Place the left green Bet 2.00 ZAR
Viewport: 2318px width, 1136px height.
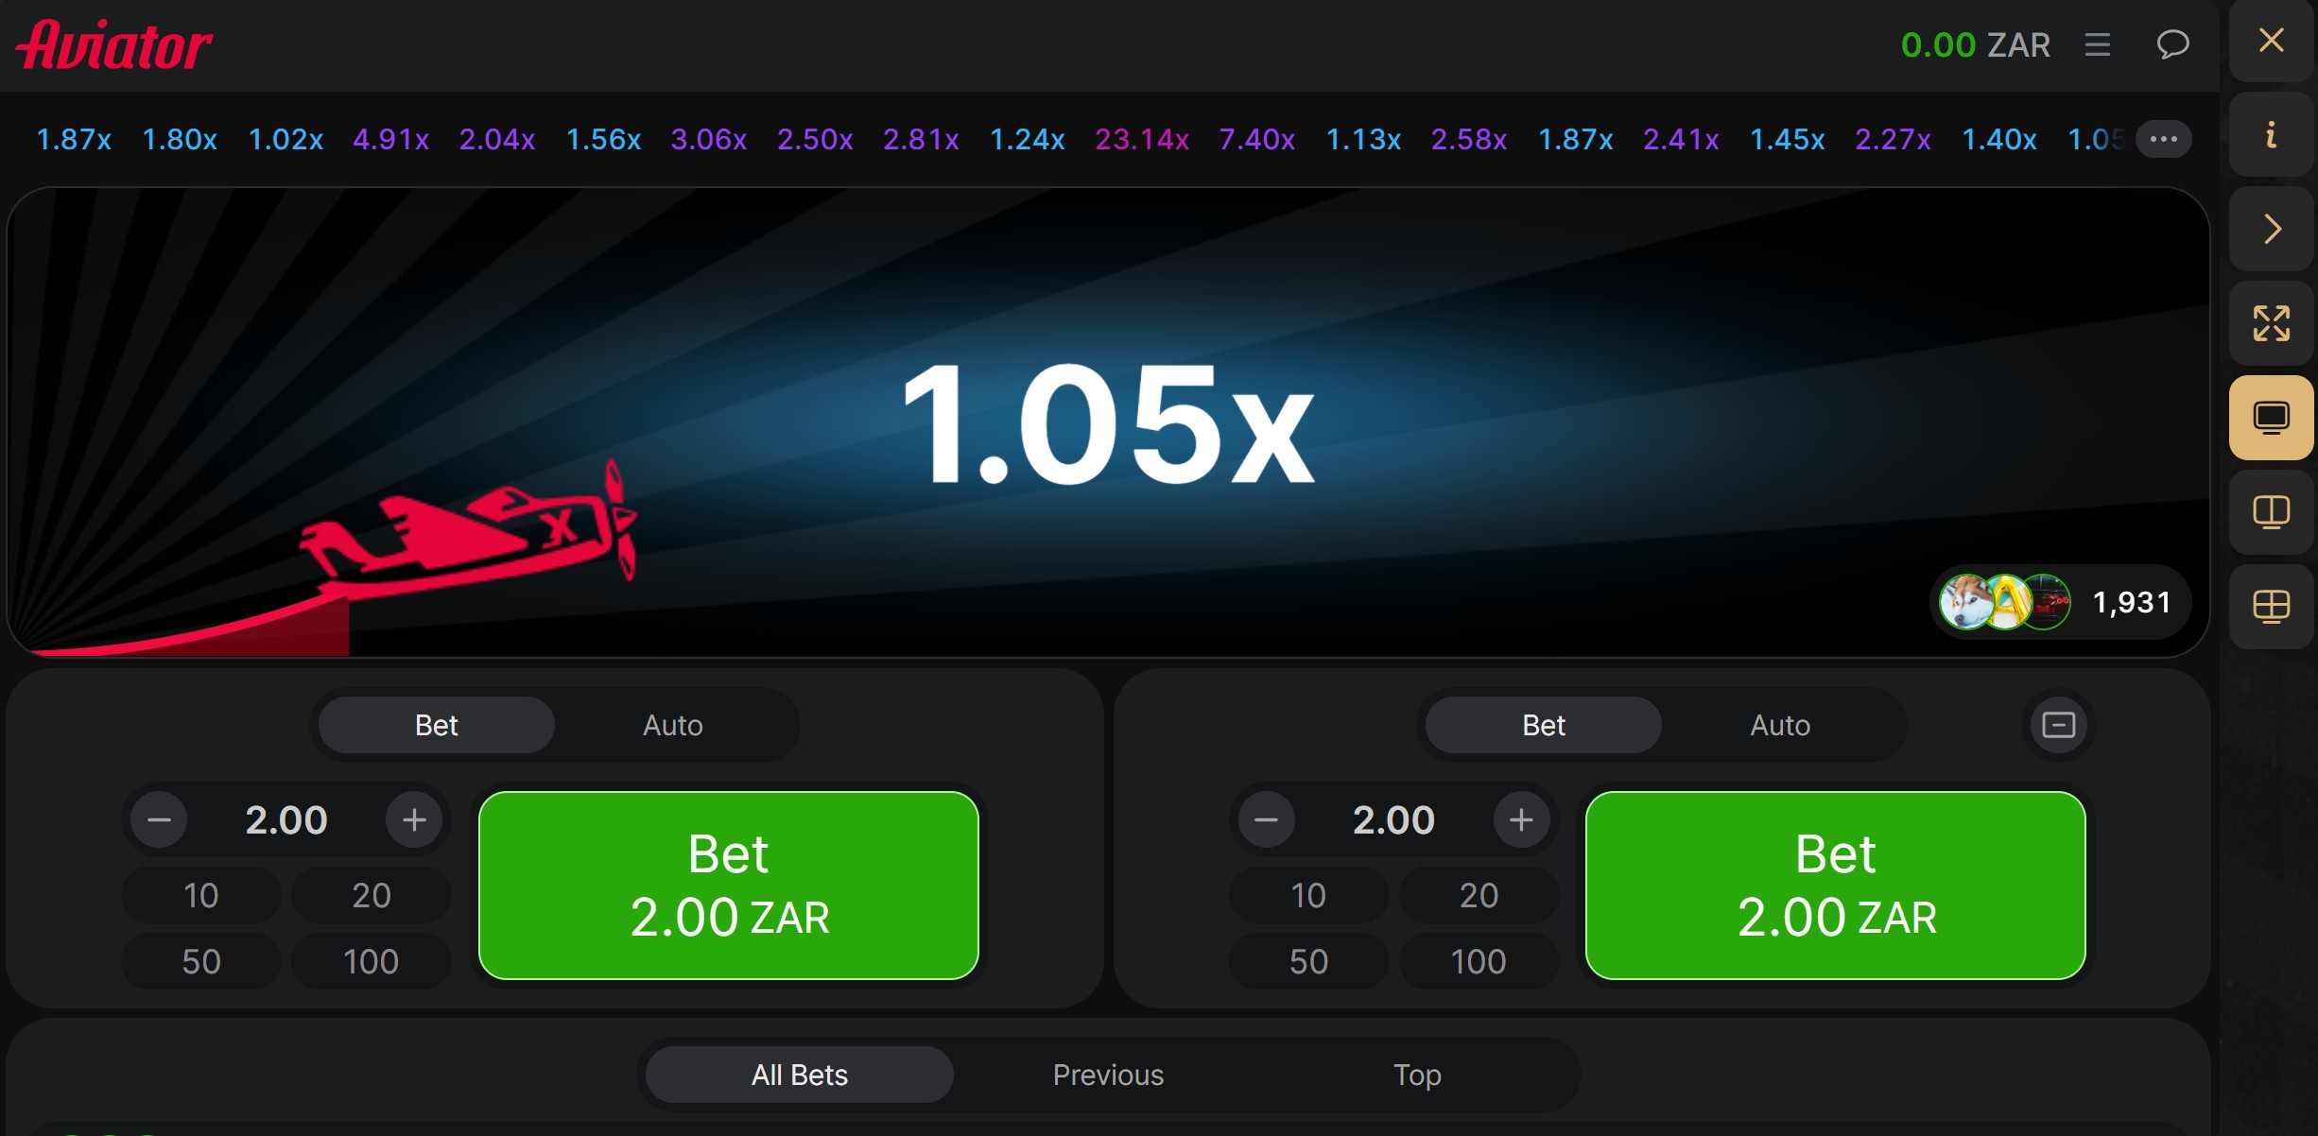[729, 886]
